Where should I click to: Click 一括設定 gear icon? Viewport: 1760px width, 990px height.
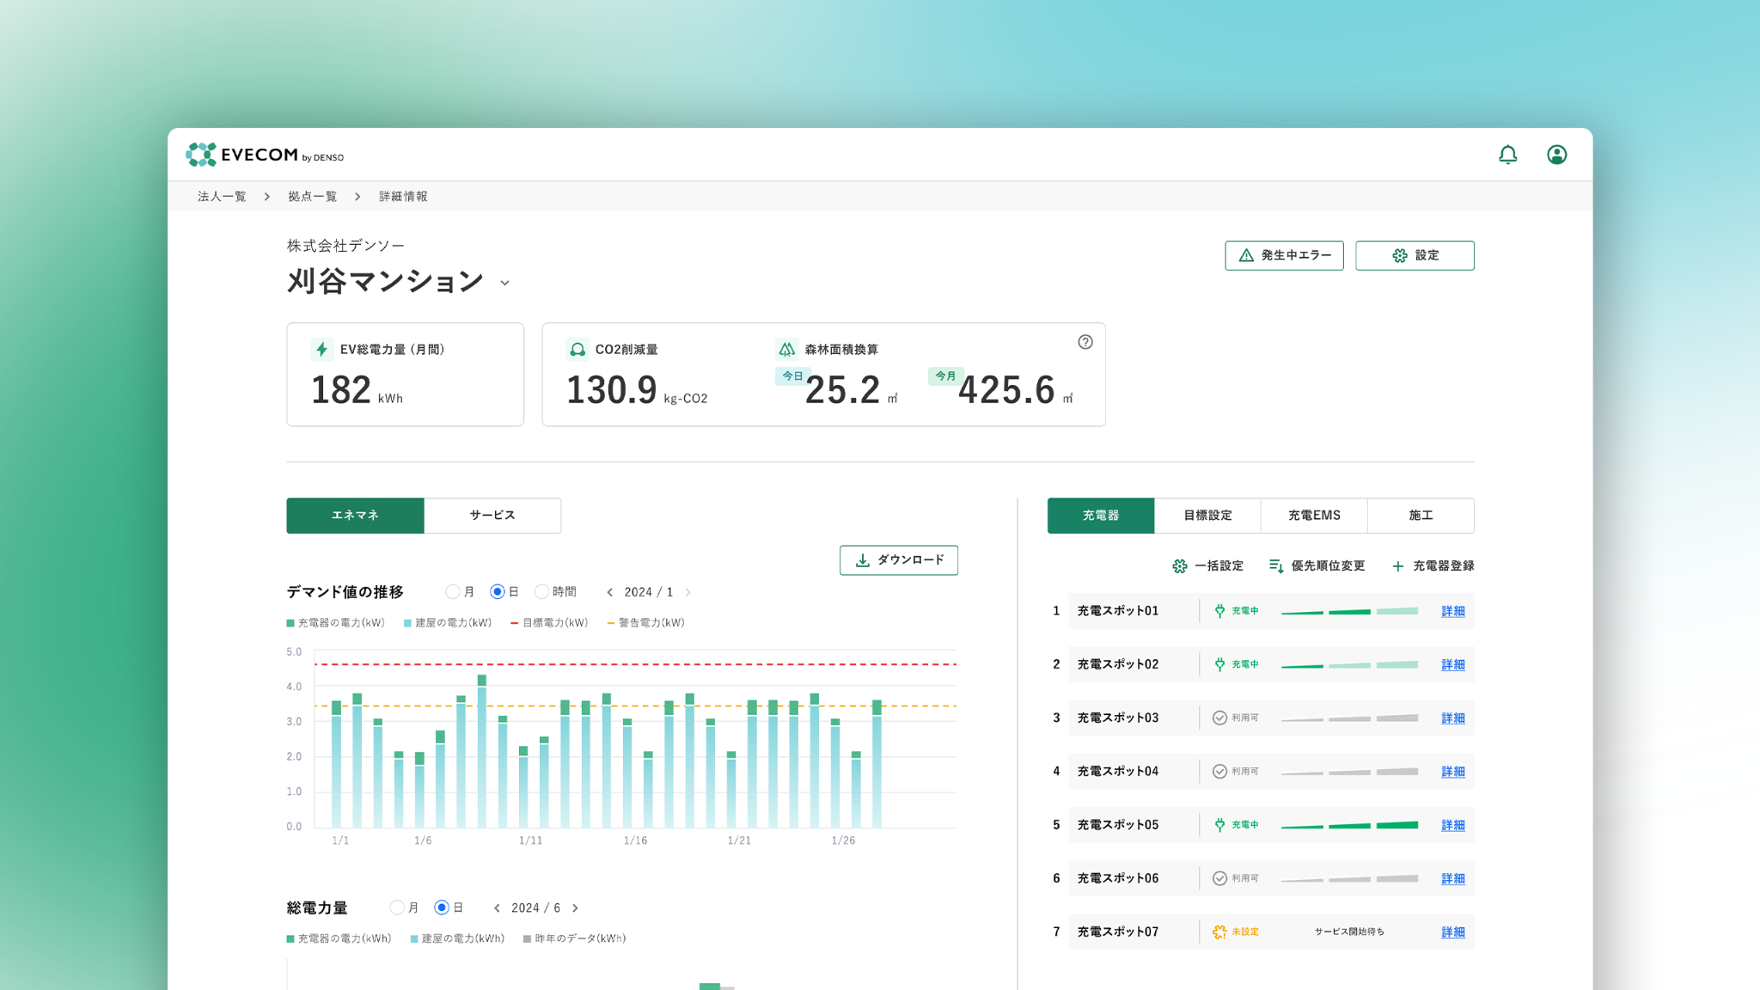pyautogui.click(x=1180, y=566)
